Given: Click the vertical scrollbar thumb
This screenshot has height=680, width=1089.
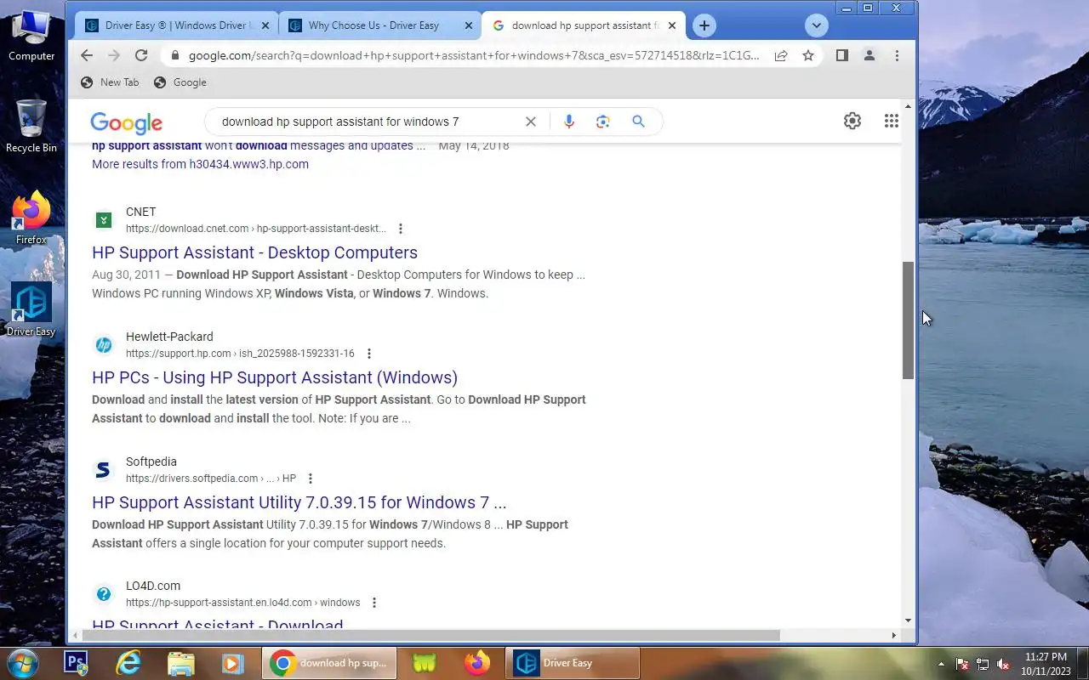Looking at the screenshot, I should (x=908, y=320).
